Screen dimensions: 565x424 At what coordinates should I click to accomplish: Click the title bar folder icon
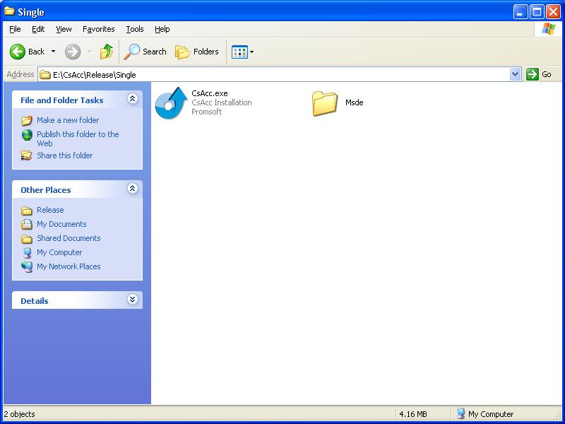[x=9, y=11]
